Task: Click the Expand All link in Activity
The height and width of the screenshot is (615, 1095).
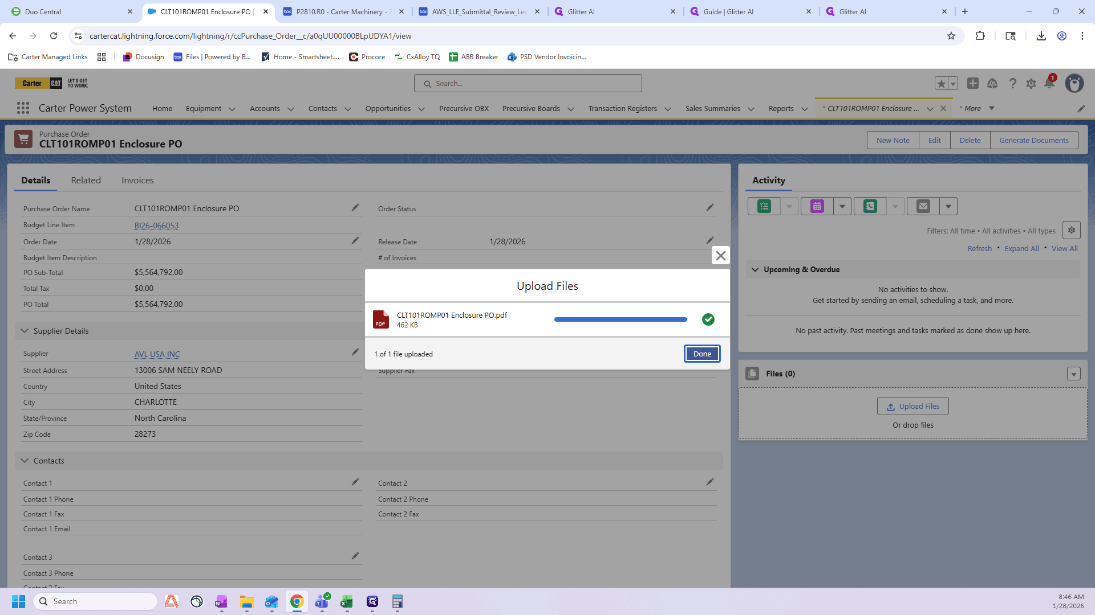Action: 1021,249
